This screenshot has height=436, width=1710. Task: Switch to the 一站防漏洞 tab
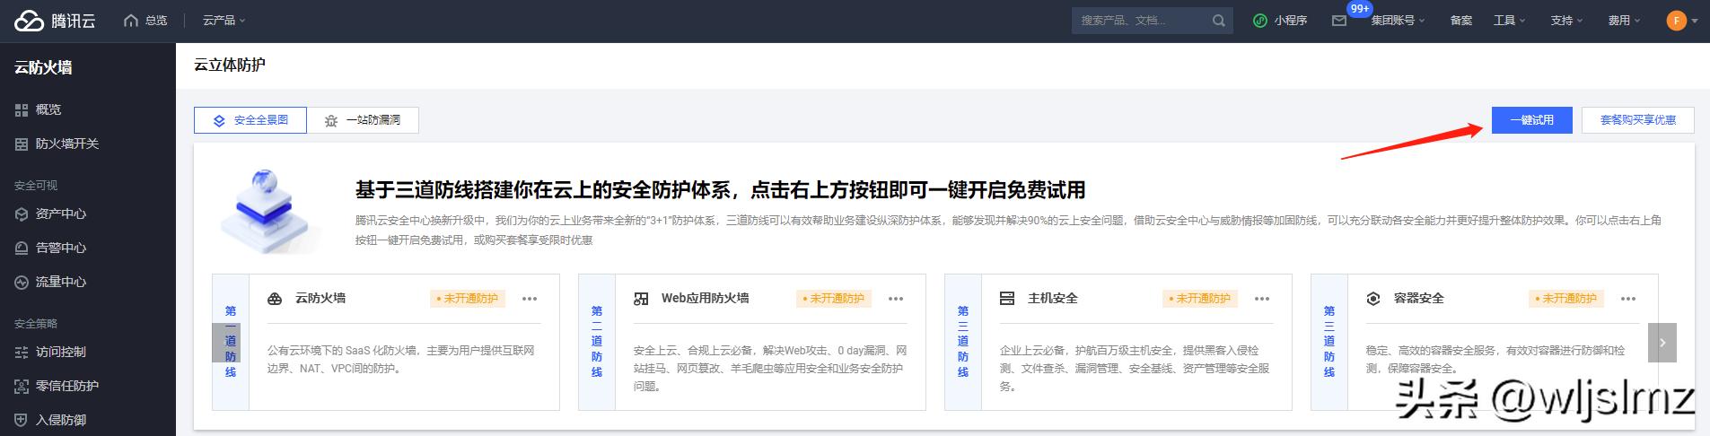pyautogui.click(x=363, y=120)
